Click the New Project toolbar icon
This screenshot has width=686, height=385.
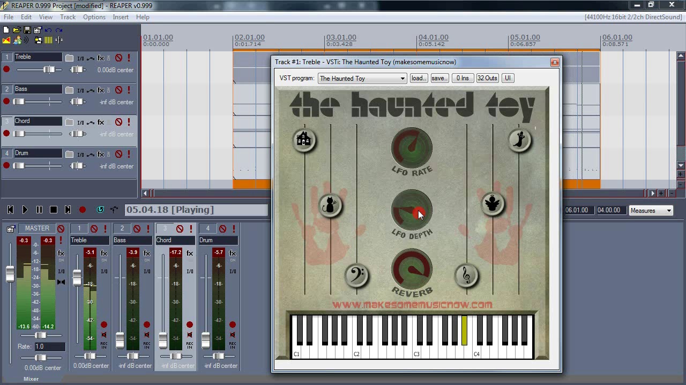(x=6, y=30)
